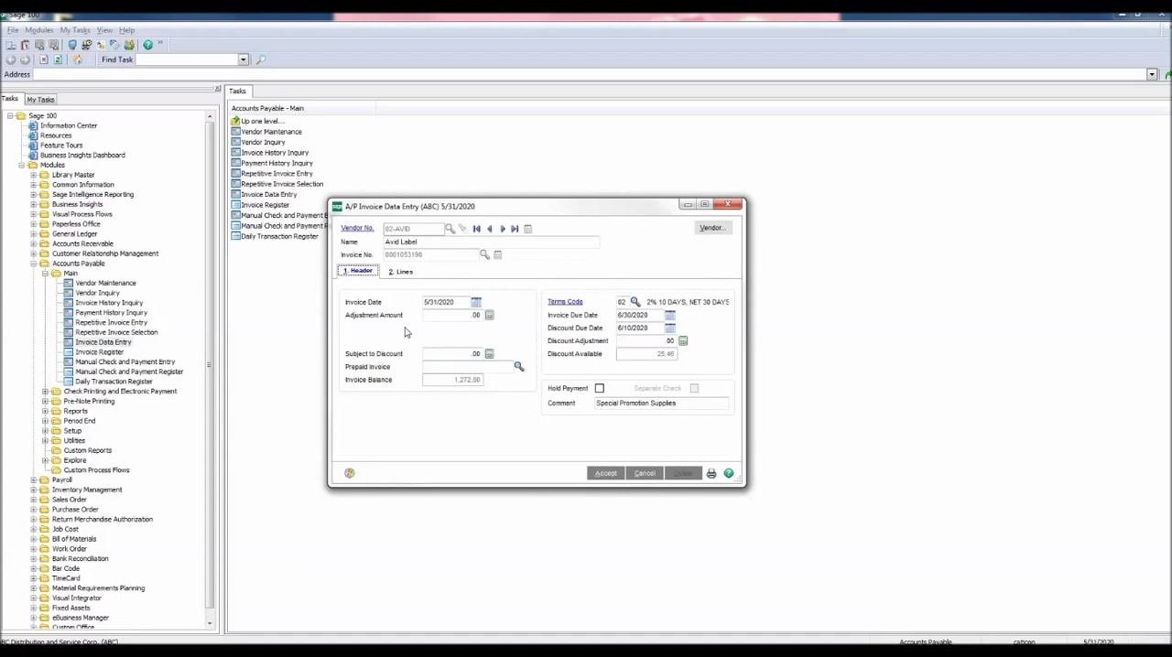Click the back navigation arrow
The width and height of the screenshot is (1172, 657).
point(10,59)
